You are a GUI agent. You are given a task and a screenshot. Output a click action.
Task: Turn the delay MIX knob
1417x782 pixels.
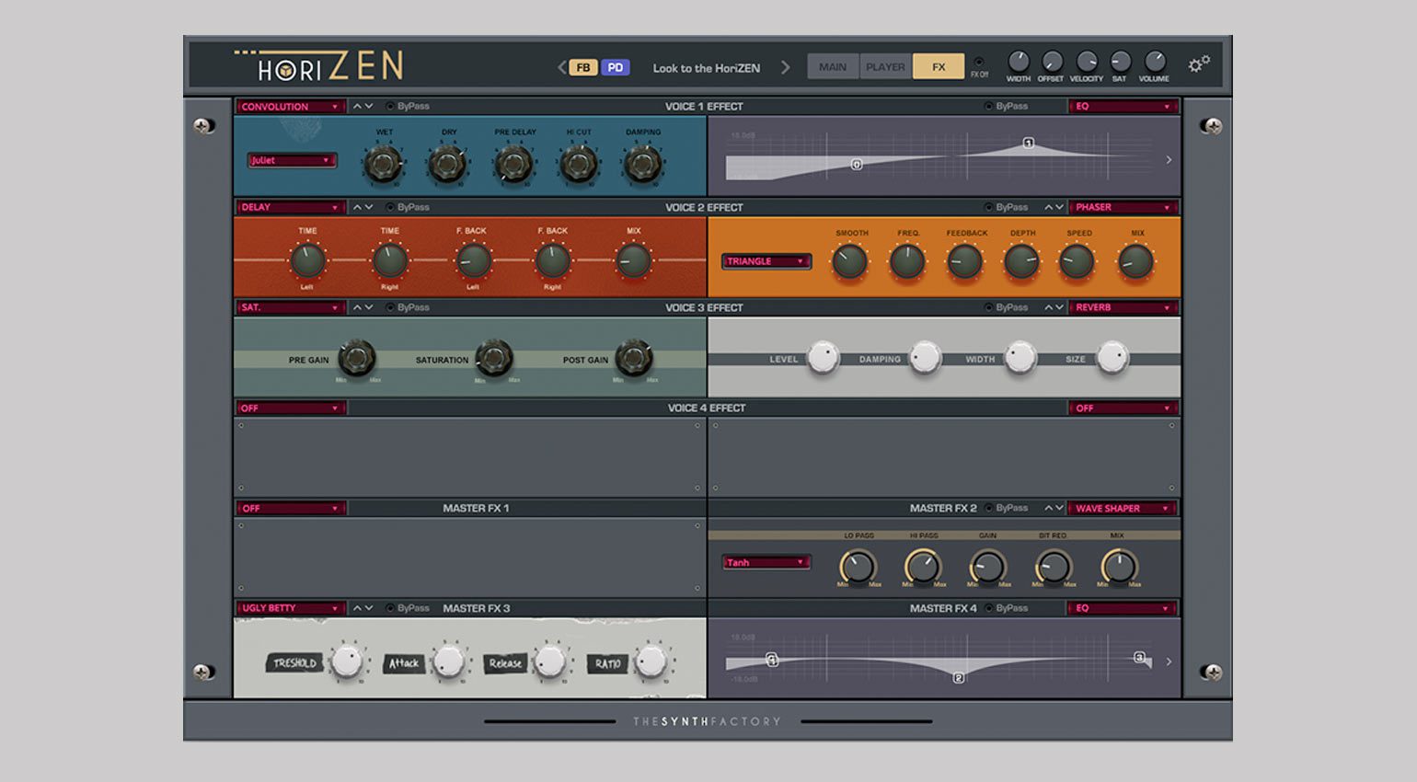click(633, 261)
